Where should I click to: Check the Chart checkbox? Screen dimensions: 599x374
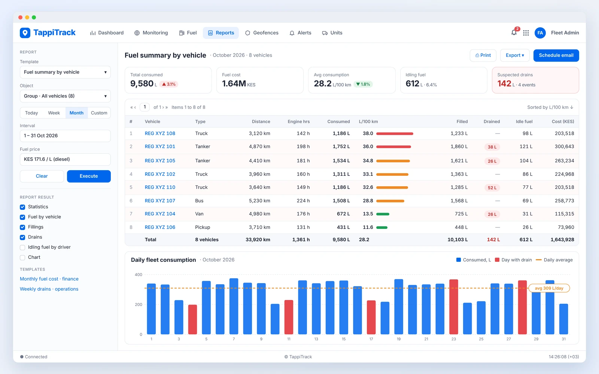pyautogui.click(x=22, y=257)
